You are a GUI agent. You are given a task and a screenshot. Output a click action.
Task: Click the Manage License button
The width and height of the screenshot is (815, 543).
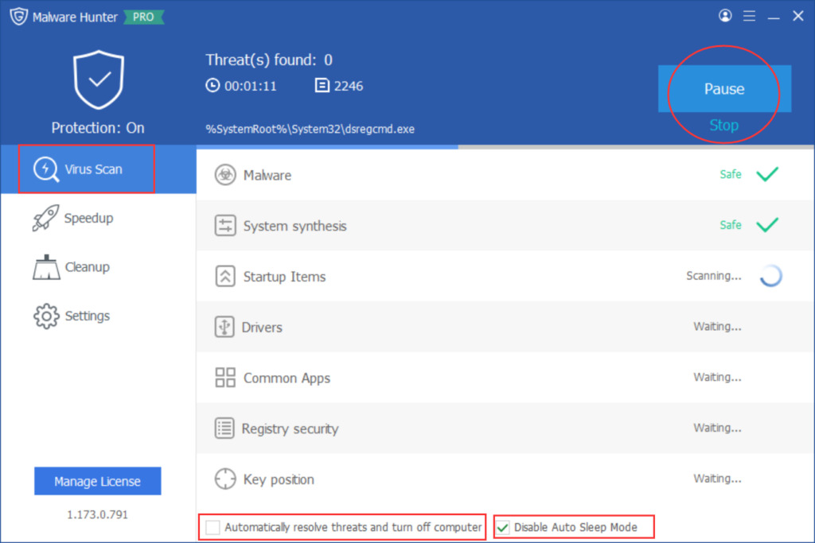[x=97, y=481]
